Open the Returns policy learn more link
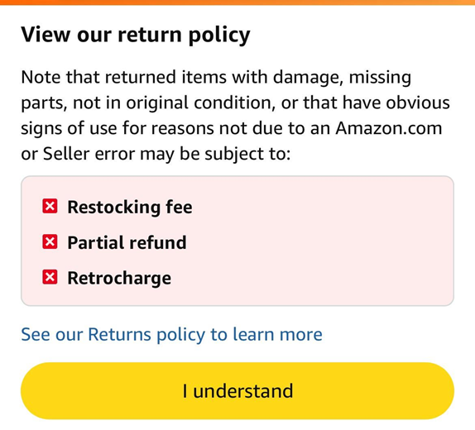 pos(171,335)
